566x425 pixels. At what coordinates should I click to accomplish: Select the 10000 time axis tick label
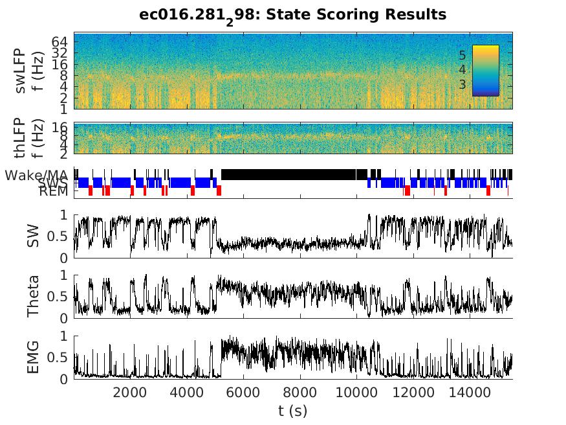point(356,391)
